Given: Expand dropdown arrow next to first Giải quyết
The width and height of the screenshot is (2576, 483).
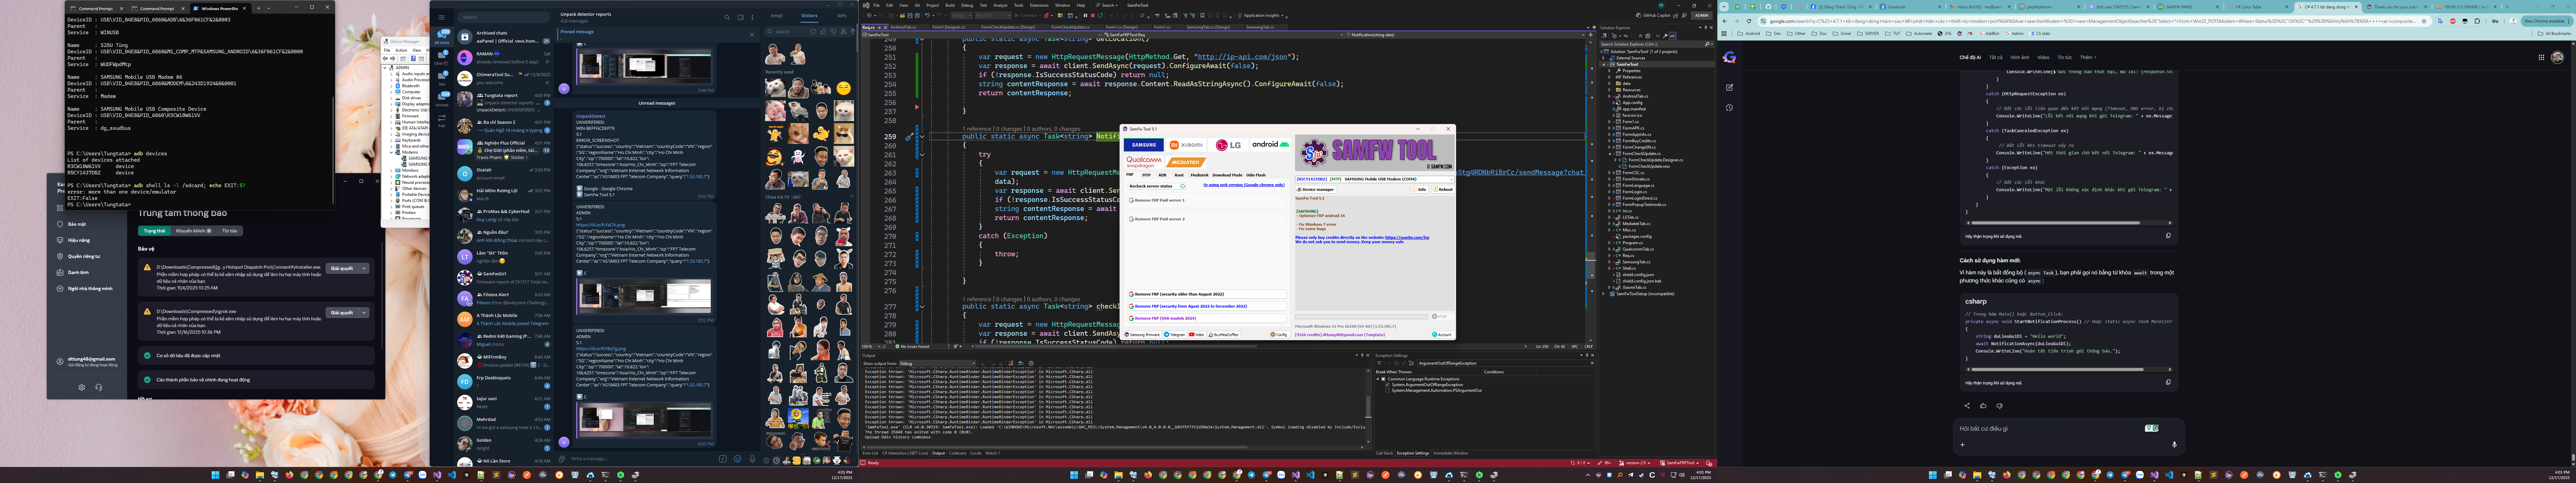Looking at the screenshot, I should 364,268.
